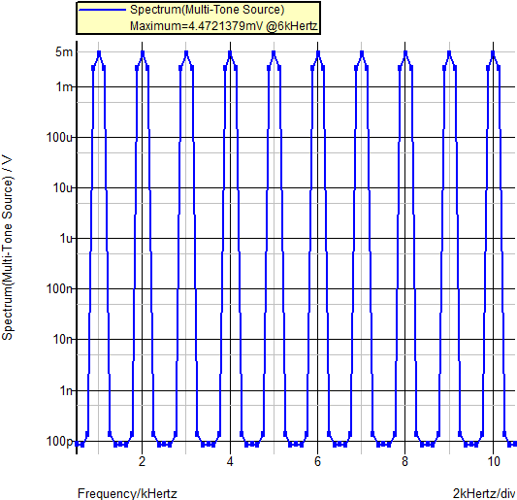The width and height of the screenshot is (517, 500).
Task: Select the Spectrum(Multi-Tone Source) legend label
Action: 207,10
